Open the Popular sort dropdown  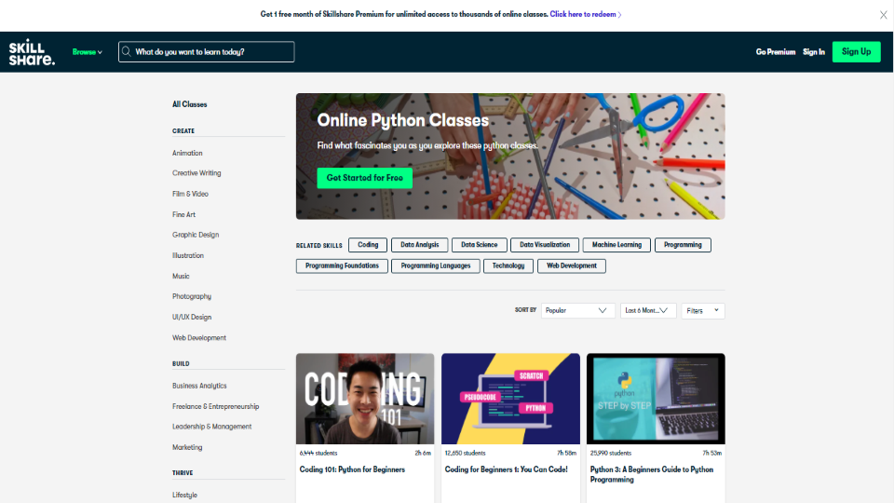(577, 311)
